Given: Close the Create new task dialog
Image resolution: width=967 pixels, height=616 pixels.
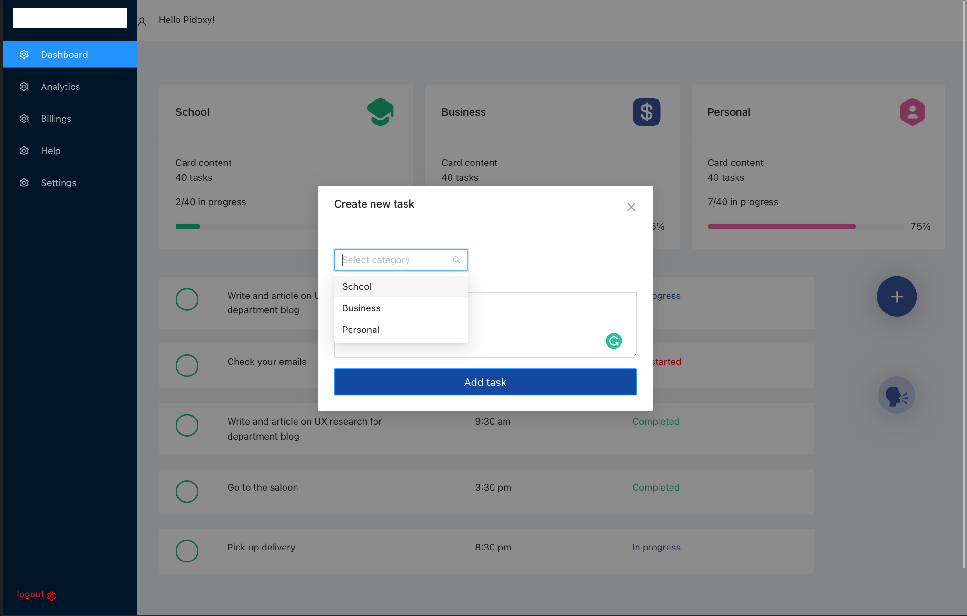Looking at the screenshot, I should point(631,207).
